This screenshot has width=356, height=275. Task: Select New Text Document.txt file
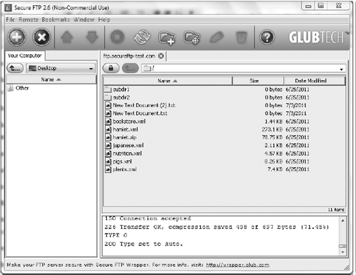140,113
